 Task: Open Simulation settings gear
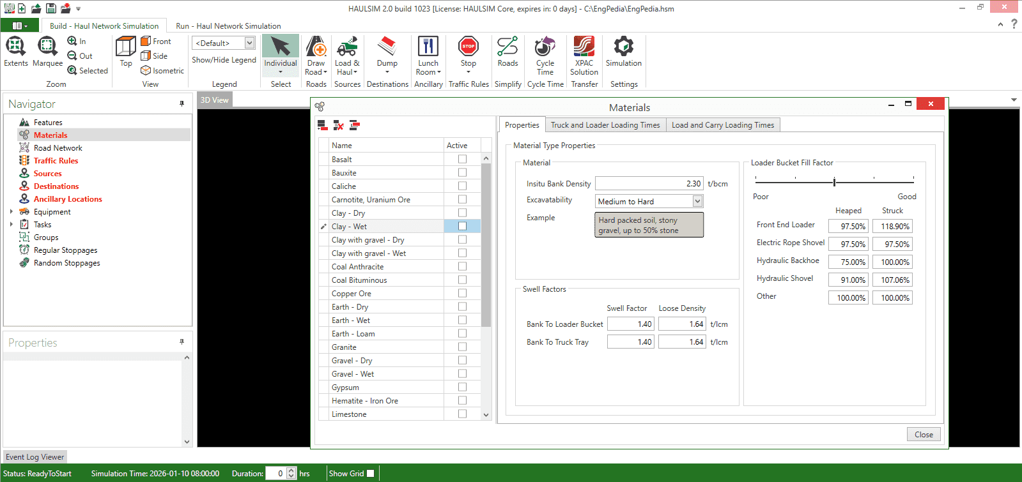pos(623,47)
